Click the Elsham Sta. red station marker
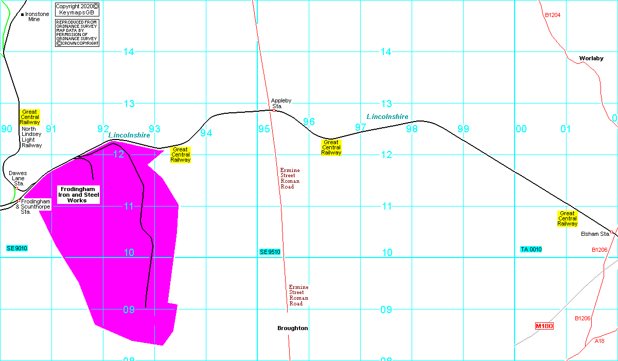 point(611,232)
